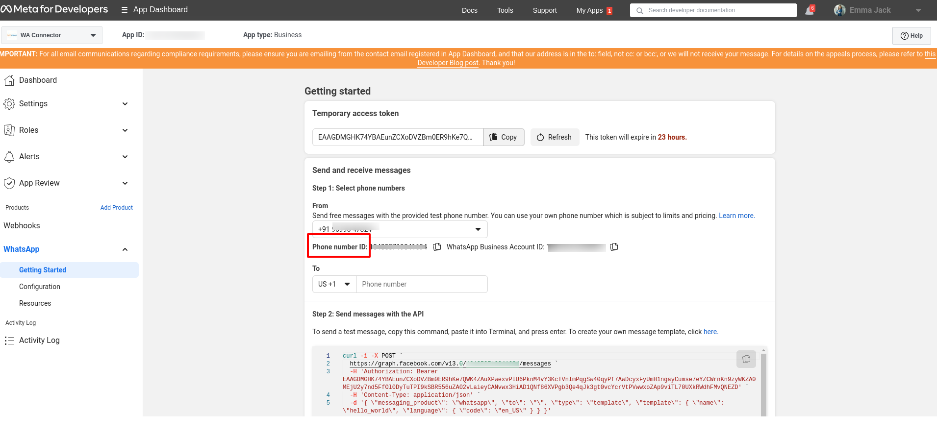Copy the WhatsApp Business Account ID
Screen dimensions: 937x437
tap(614, 247)
